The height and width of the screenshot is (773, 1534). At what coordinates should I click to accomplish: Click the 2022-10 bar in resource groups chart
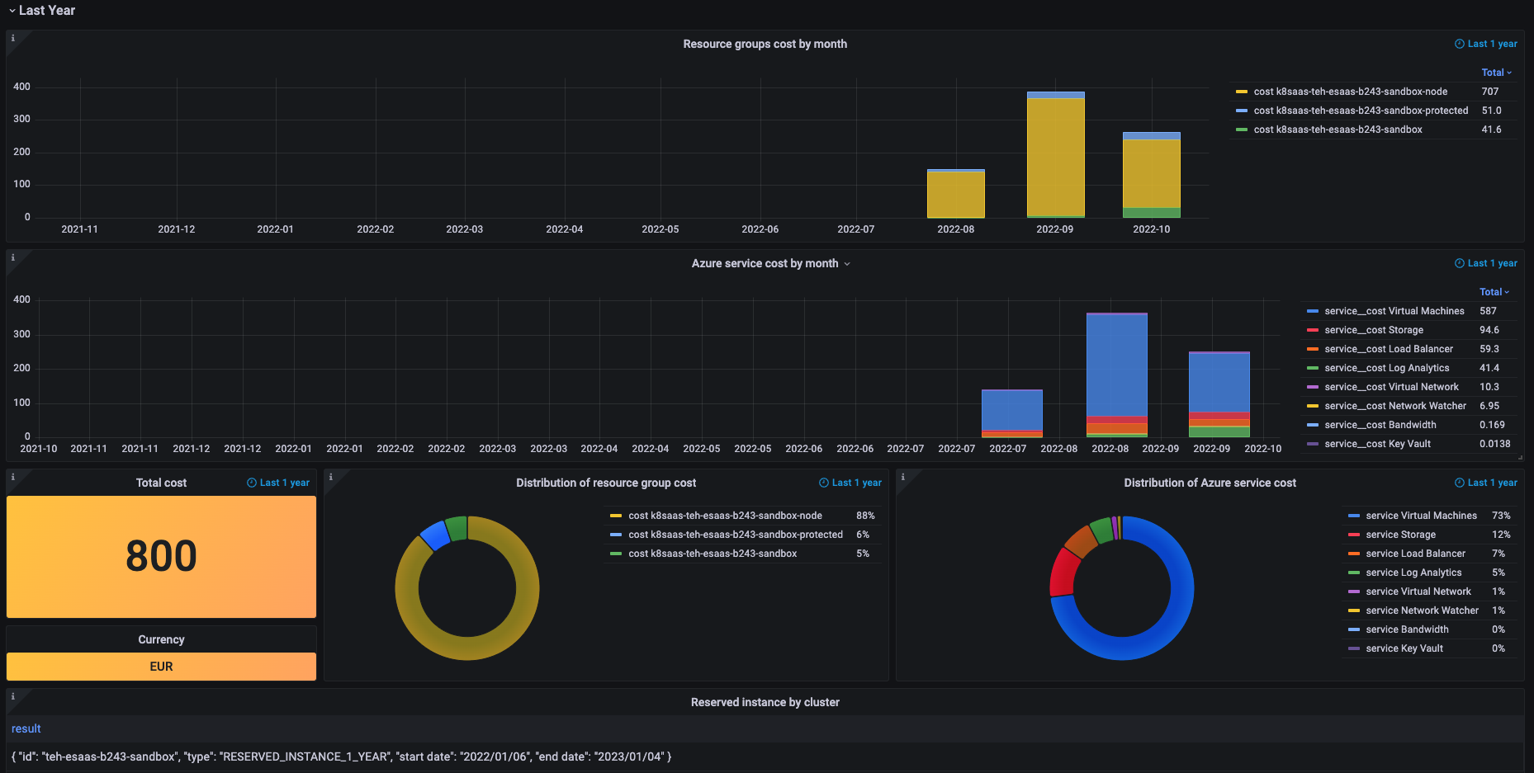(1151, 175)
